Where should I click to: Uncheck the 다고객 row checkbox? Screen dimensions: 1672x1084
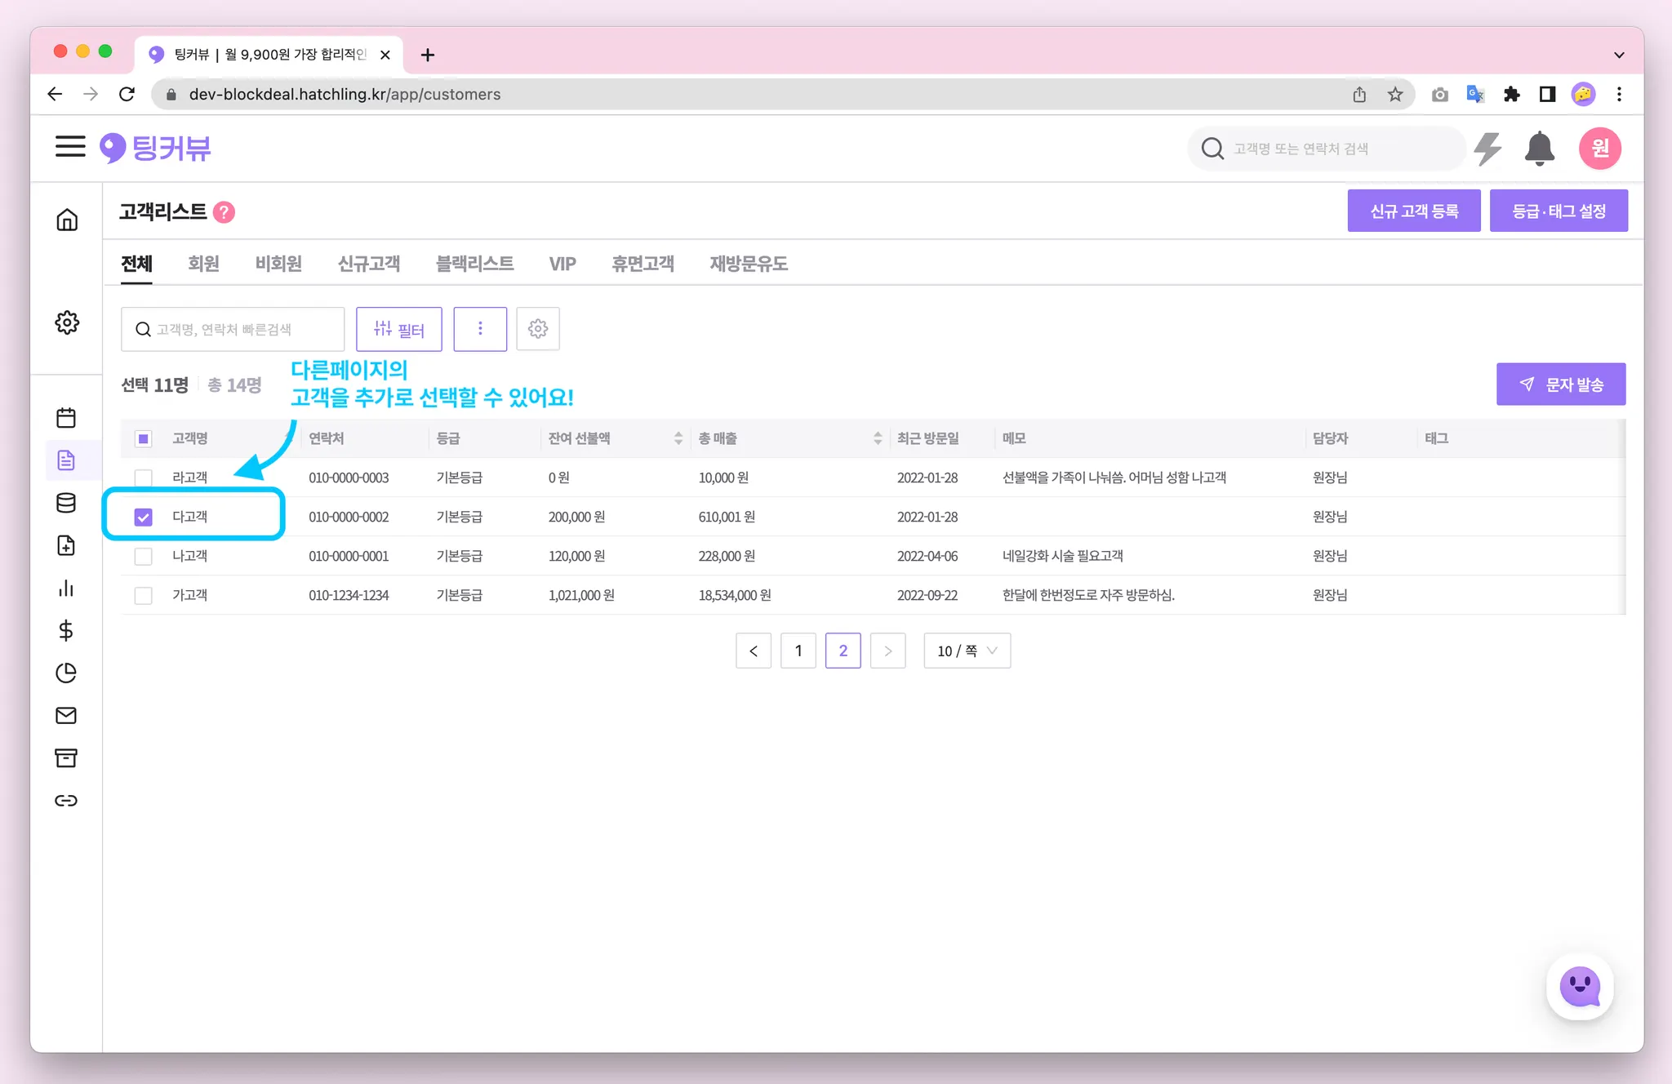click(x=144, y=517)
